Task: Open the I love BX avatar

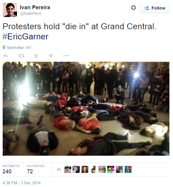Action: 128,169
